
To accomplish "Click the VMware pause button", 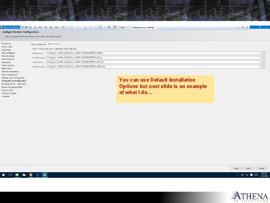I will click(x=63, y=27).
